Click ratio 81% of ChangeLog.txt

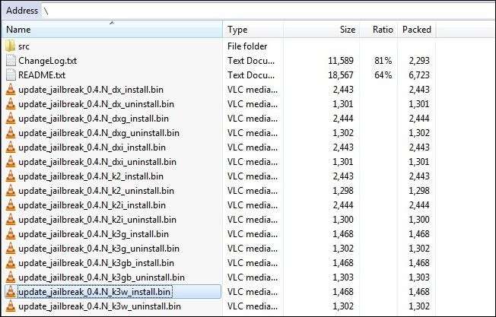click(x=383, y=61)
